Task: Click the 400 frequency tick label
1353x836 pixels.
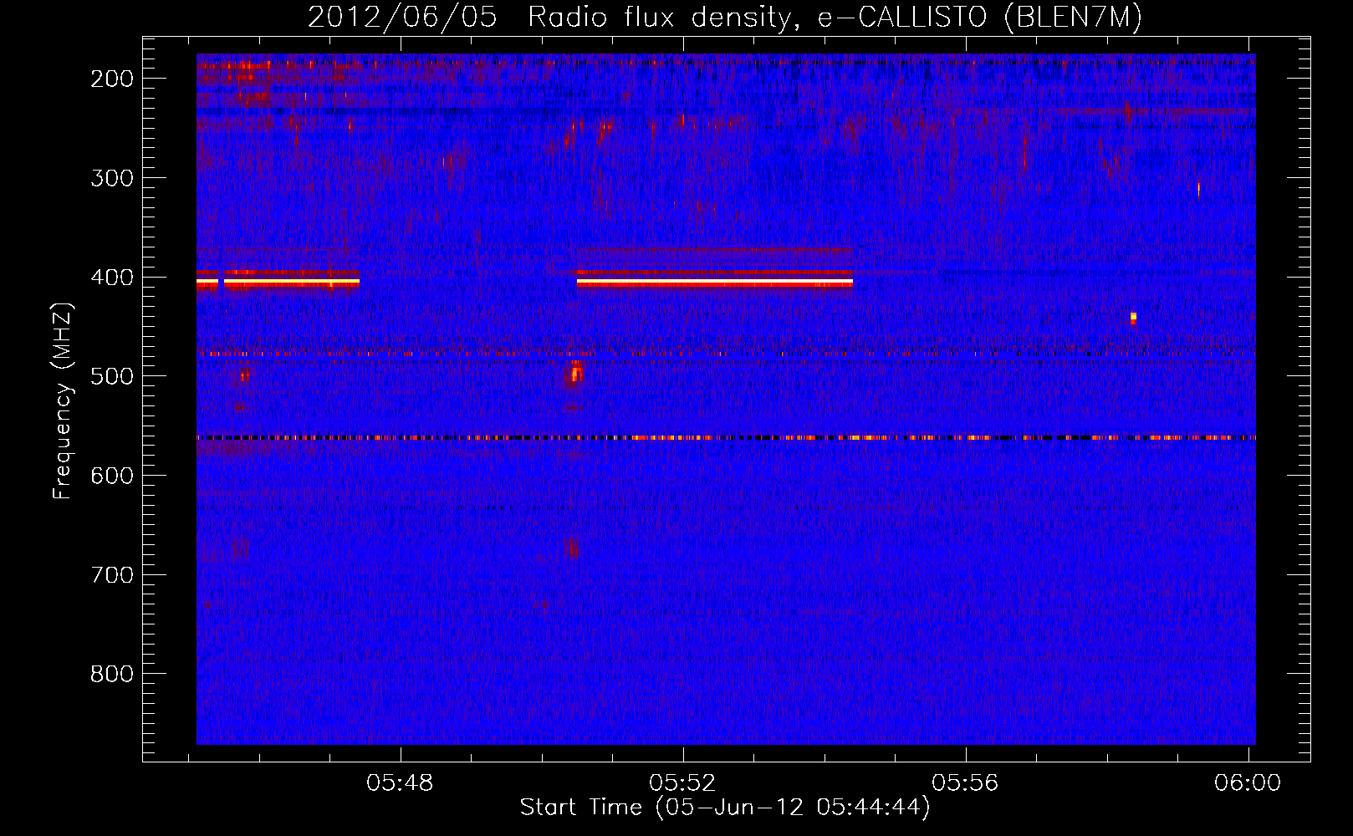Action: tap(112, 278)
